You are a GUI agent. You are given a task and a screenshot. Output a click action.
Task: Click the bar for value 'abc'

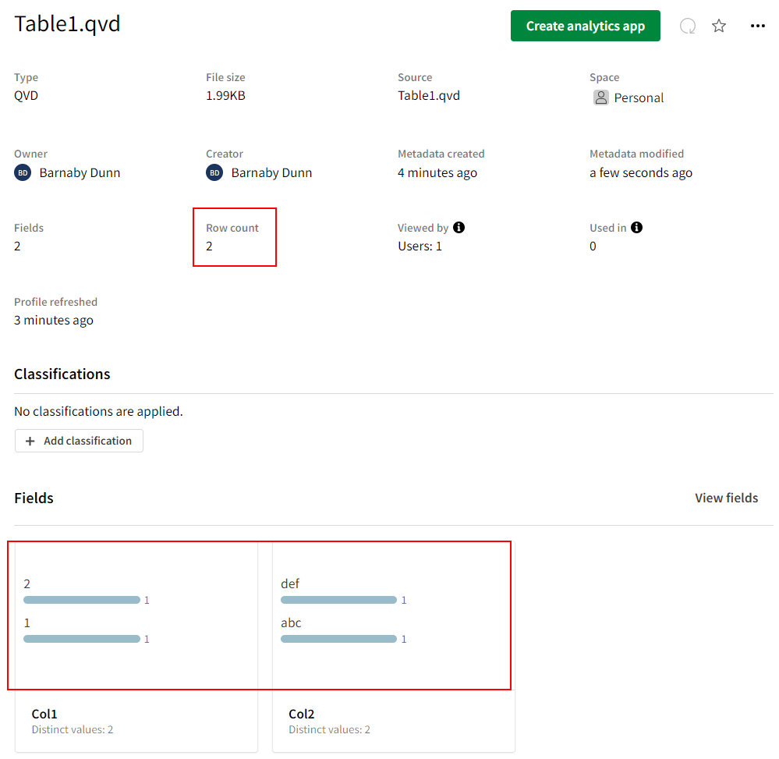click(x=338, y=639)
